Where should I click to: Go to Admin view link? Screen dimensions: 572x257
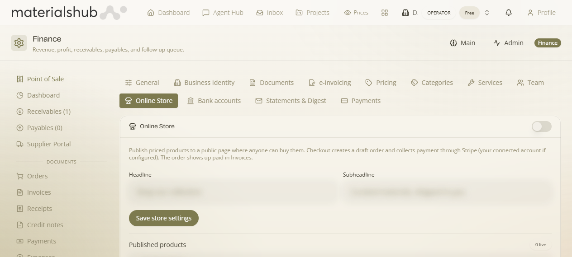coord(508,43)
